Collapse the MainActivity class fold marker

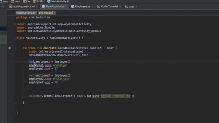pyautogui.click(x=15, y=38)
